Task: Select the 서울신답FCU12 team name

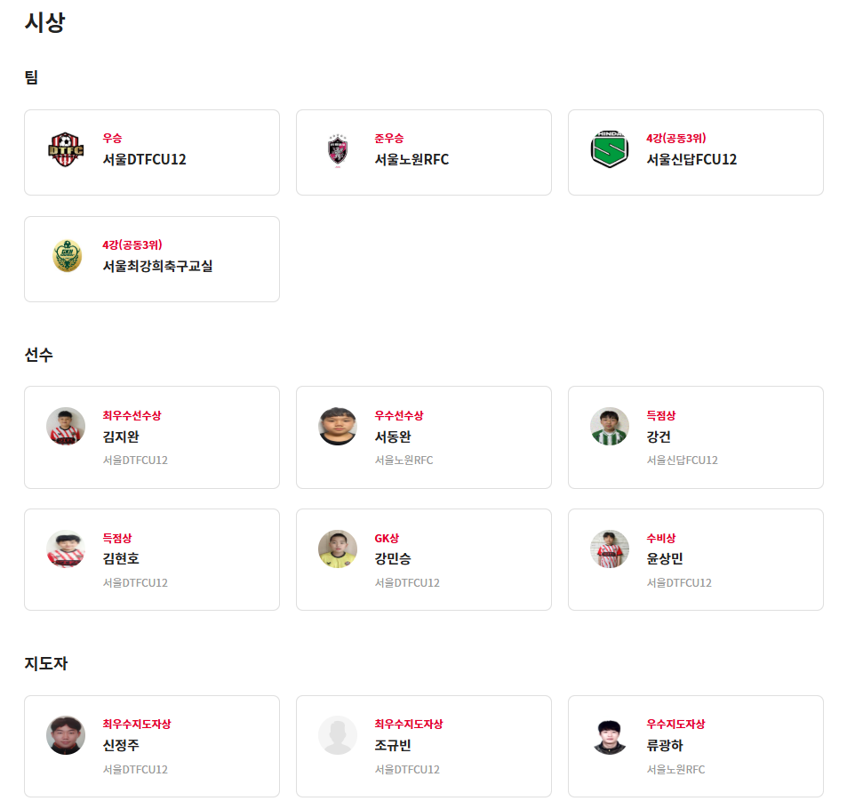Action: click(691, 160)
